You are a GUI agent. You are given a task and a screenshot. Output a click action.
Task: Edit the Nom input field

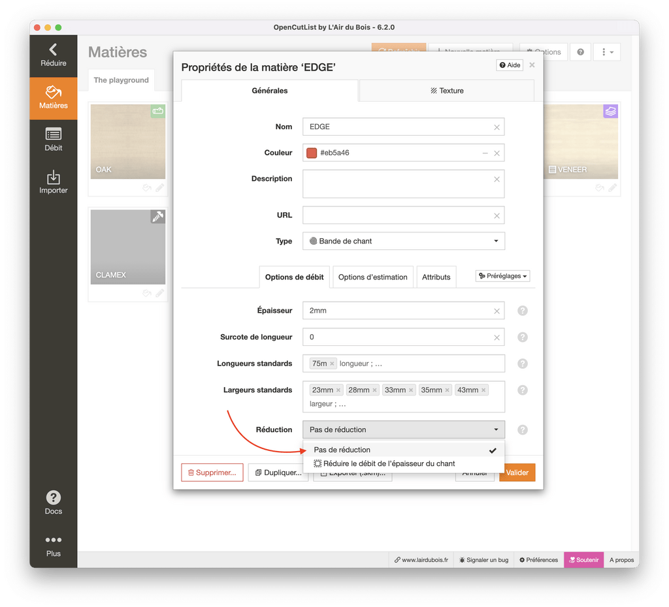[403, 127]
